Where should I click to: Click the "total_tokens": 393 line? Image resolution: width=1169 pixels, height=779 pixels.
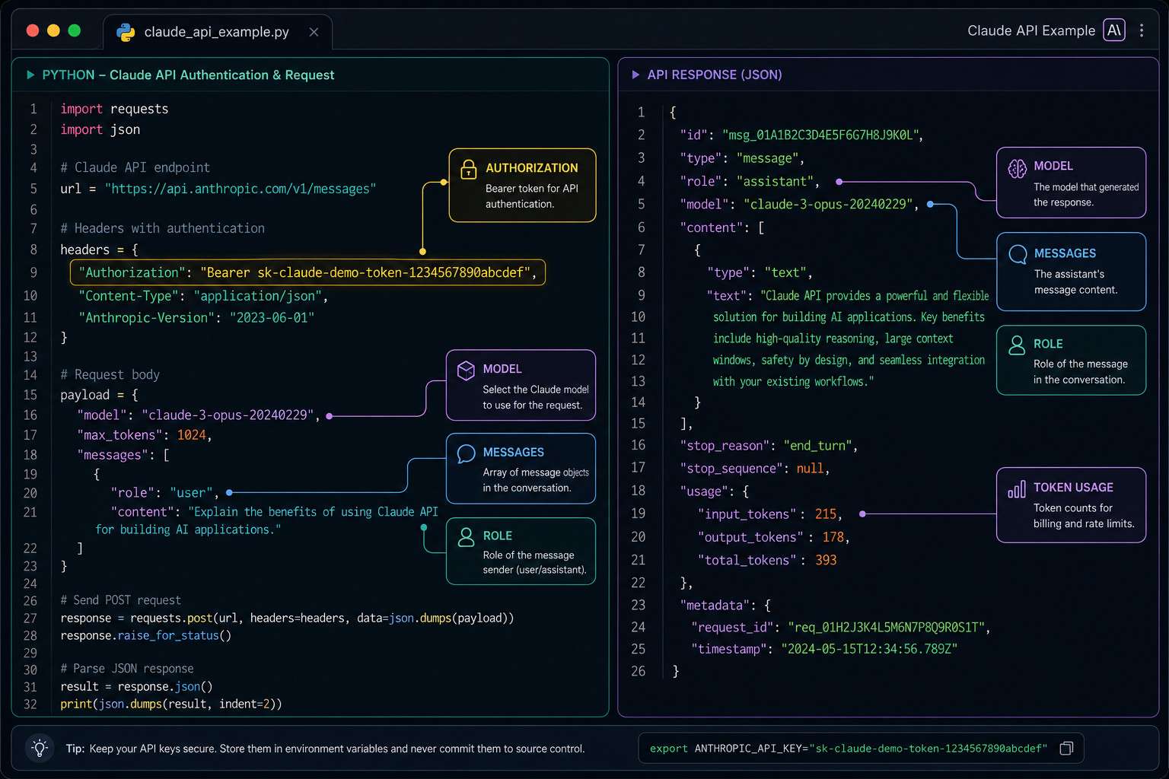767,560
